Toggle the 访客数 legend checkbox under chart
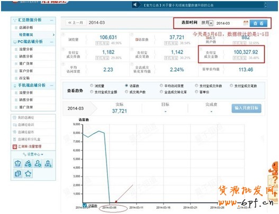The width and height of the screenshot is (279, 214). click(85, 206)
